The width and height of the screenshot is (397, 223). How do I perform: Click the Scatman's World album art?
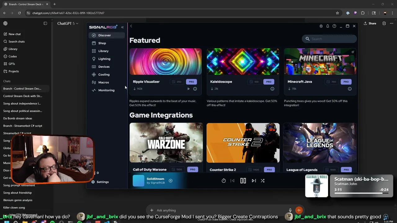click(x=317, y=186)
